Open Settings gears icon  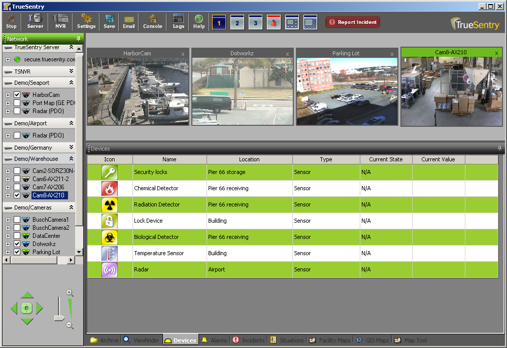(x=86, y=22)
